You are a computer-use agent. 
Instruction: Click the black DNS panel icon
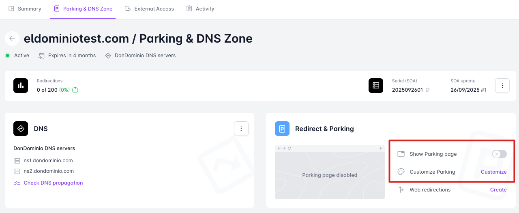[21, 129]
